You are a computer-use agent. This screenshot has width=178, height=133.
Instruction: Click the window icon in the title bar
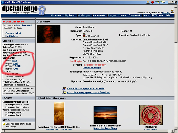point(3,2)
